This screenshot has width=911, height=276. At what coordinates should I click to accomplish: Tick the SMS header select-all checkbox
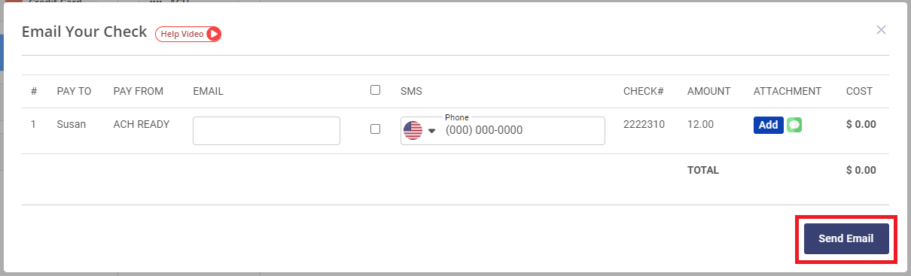(x=375, y=90)
